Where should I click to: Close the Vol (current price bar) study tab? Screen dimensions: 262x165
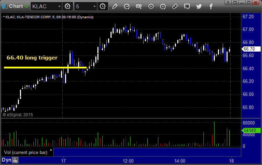coord(51,150)
